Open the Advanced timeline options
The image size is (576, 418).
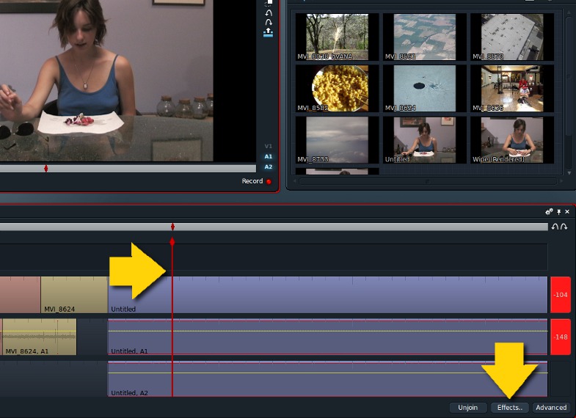tap(550, 408)
